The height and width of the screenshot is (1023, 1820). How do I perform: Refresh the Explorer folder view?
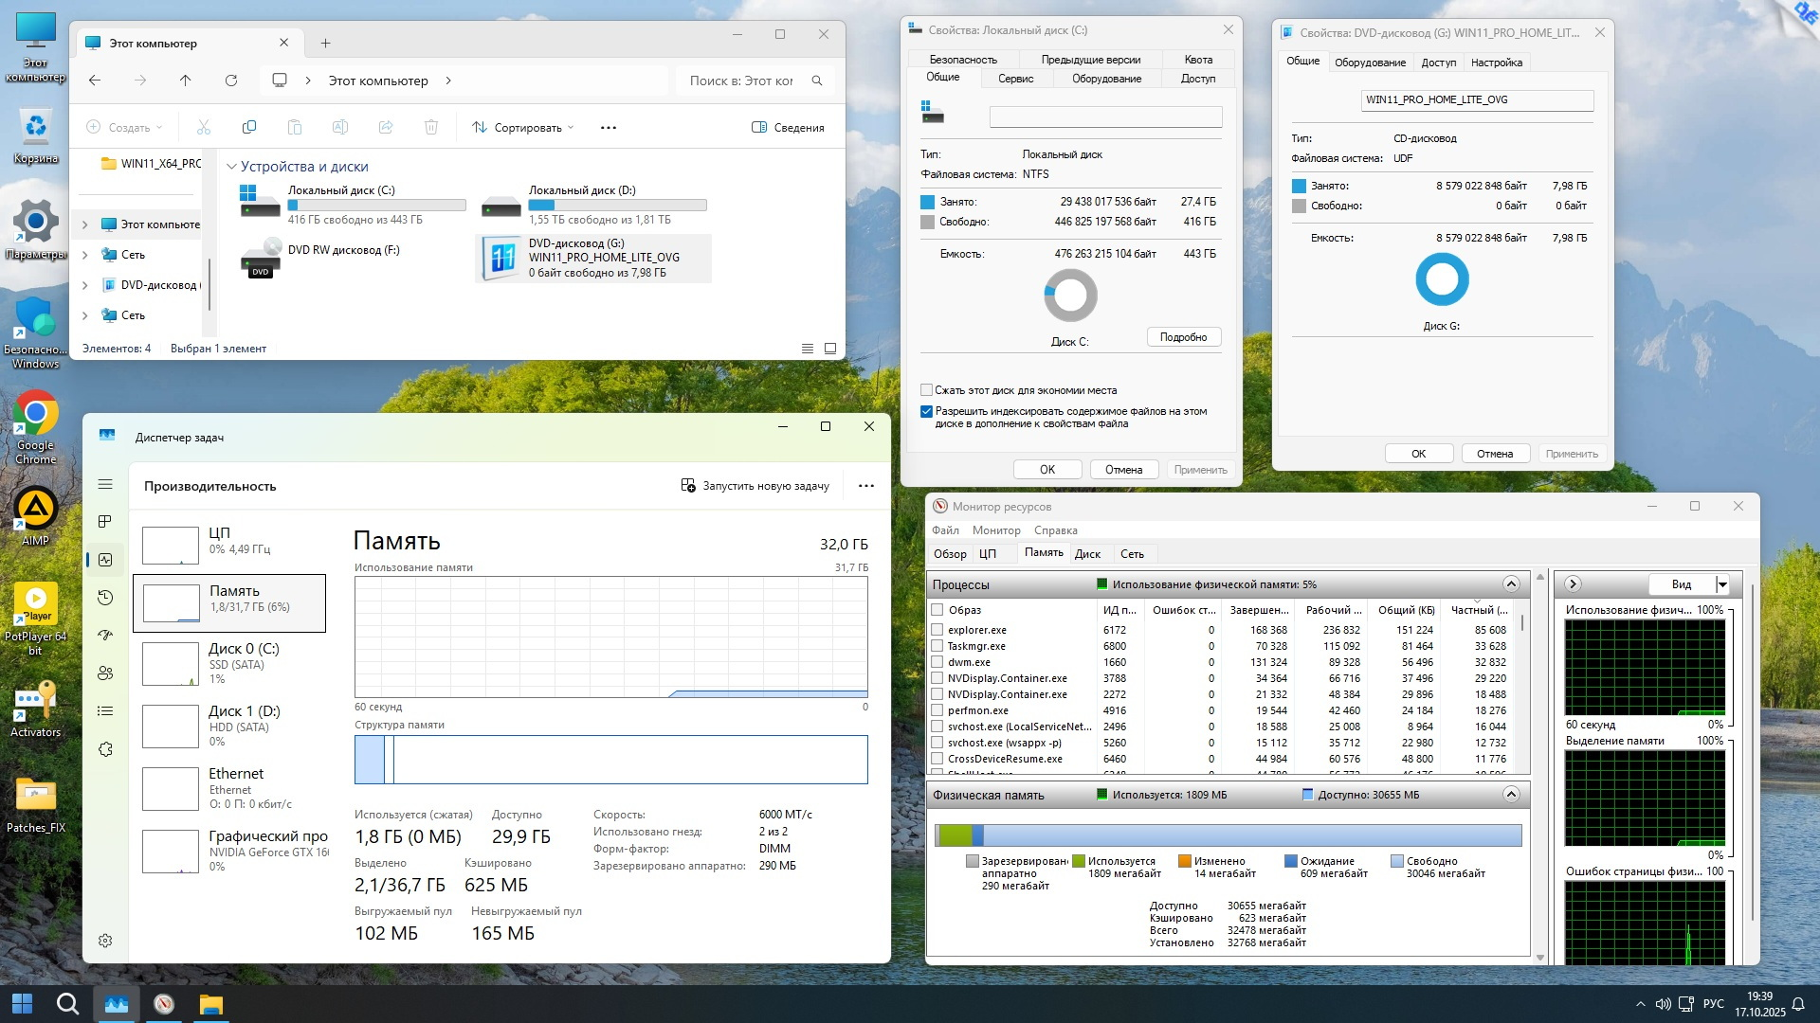[230, 81]
